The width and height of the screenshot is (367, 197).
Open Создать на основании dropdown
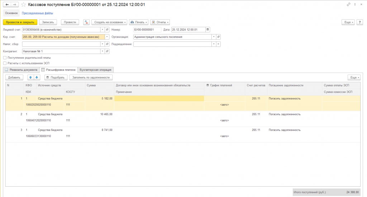click(x=109, y=22)
